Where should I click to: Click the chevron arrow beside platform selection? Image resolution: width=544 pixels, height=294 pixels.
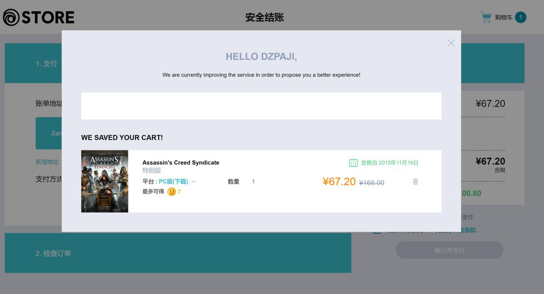coord(194,181)
